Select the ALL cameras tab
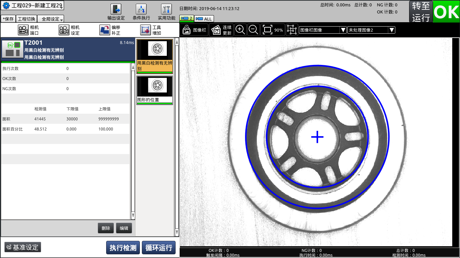The height and width of the screenshot is (258, 460). [204, 19]
